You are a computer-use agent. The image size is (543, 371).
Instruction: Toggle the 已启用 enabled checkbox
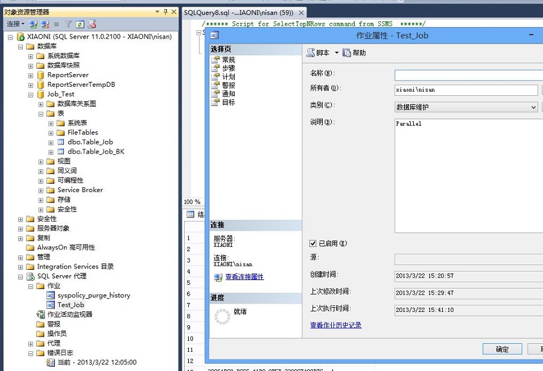[313, 243]
